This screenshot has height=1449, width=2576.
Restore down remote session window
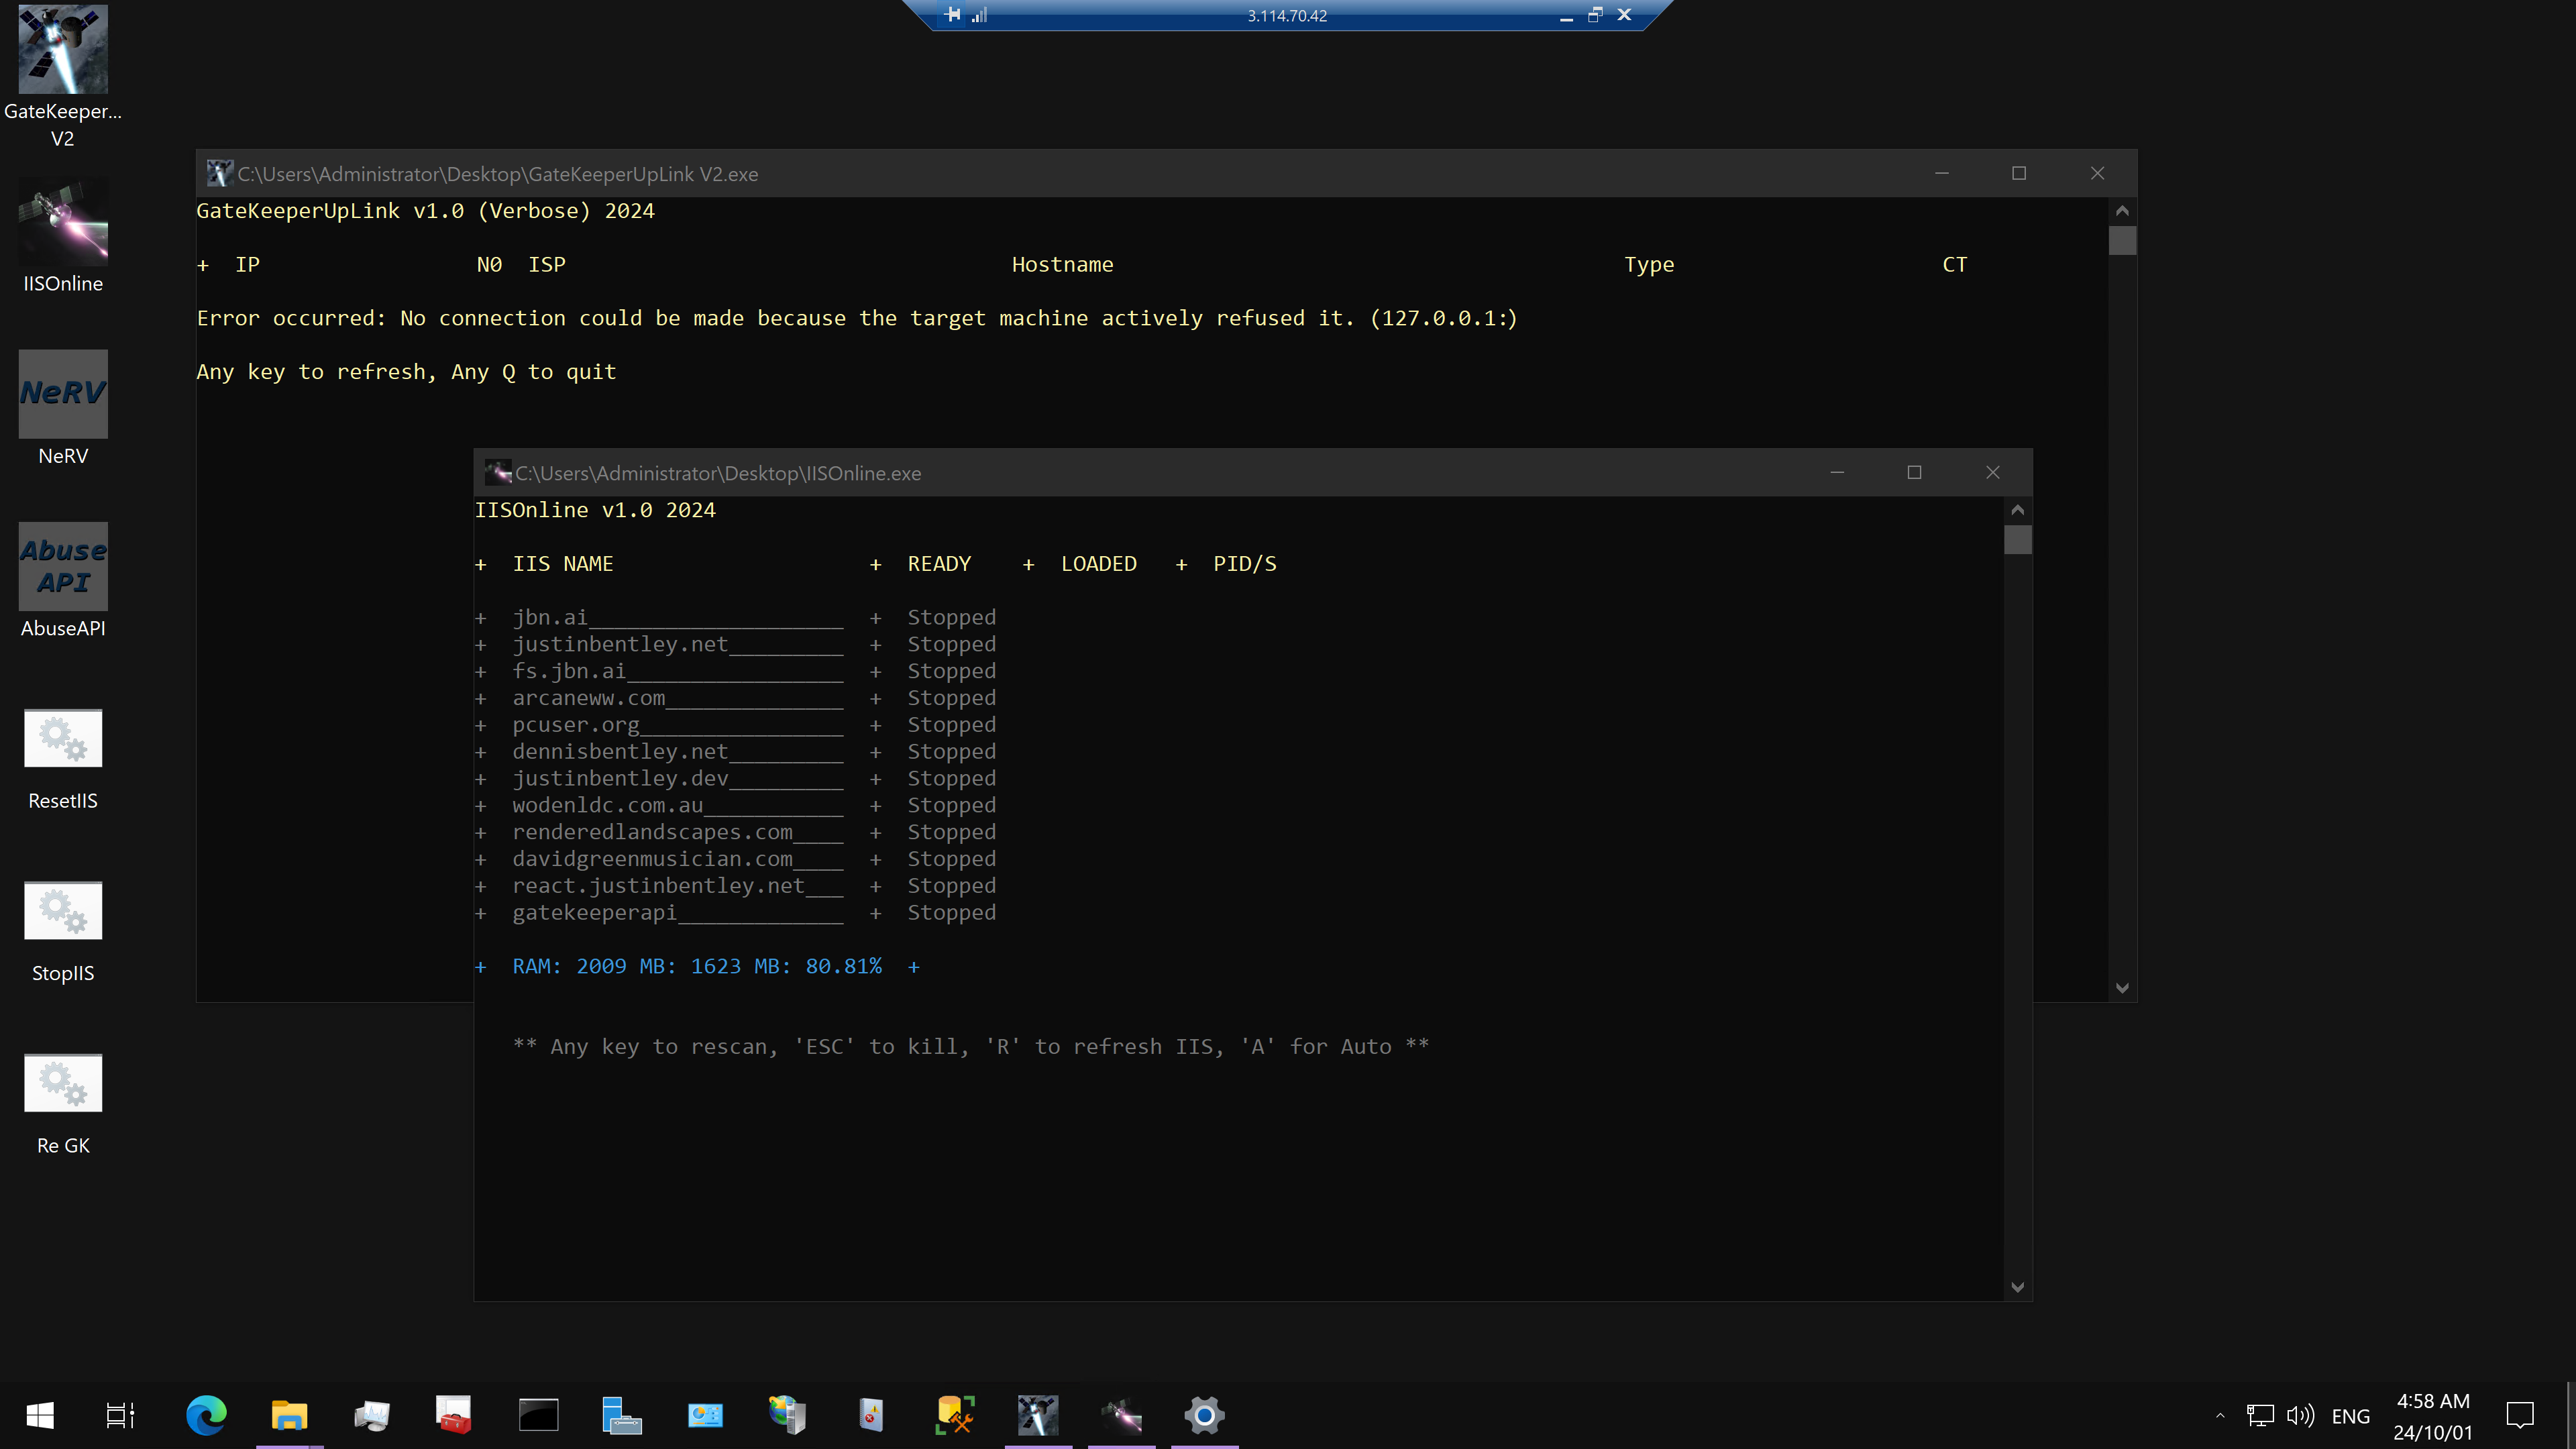(x=1595, y=14)
